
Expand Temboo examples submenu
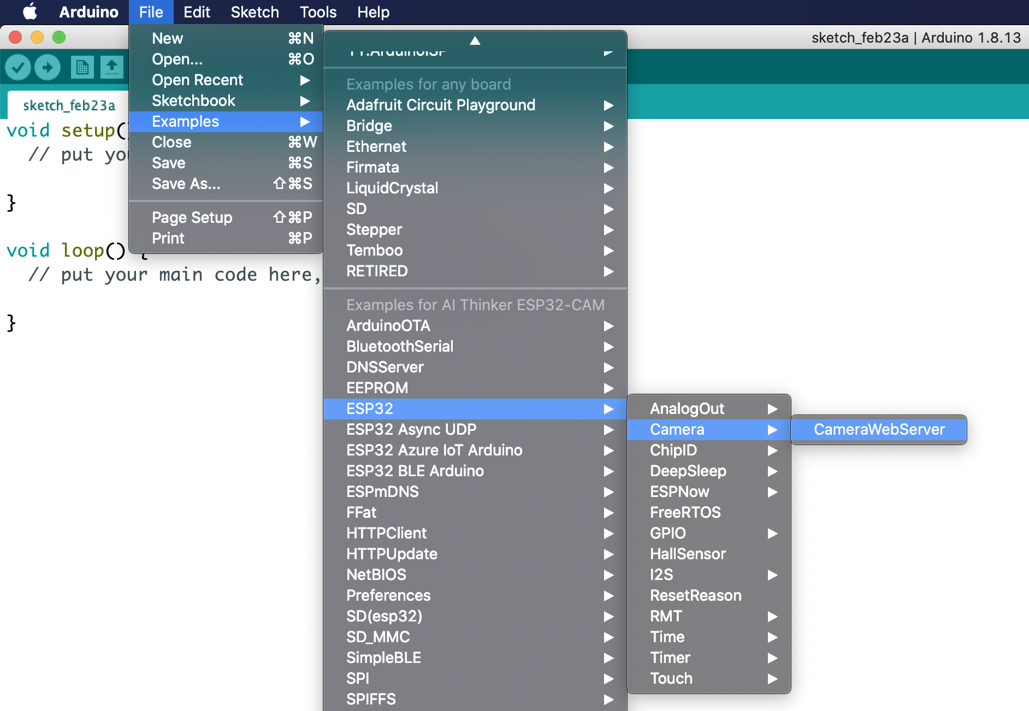click(x=475, y=250)
